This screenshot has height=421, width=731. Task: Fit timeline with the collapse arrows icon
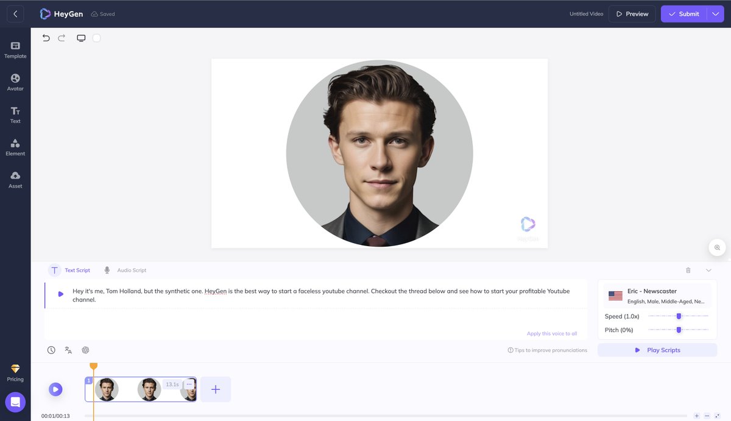[718, 416]
